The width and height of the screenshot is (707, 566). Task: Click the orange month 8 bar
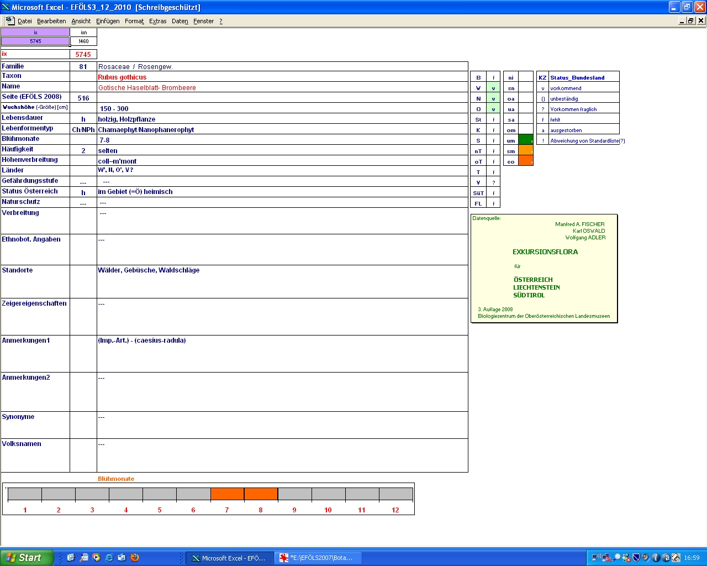261,494
